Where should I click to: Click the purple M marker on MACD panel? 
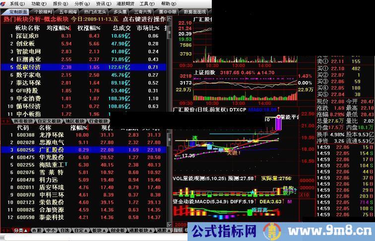tap(289, 202)
